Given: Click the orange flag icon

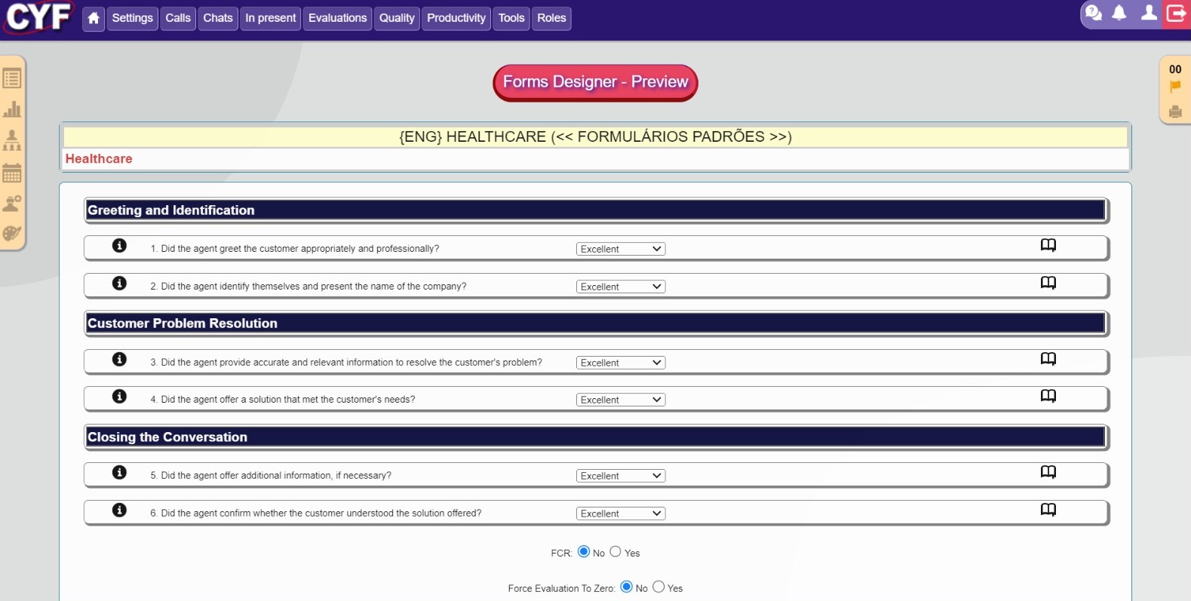Looking at the screenshot, I should (x=1175, y=87).
